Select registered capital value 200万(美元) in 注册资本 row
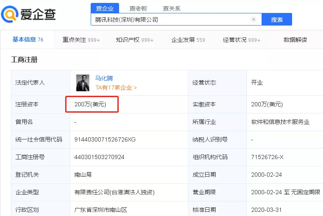This screenshot has height=216, width=323. pyautogui.click(x=90, y=104)
